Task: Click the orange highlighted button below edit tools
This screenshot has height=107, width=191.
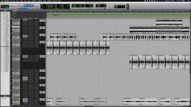Action: click(x=32, y=9)
